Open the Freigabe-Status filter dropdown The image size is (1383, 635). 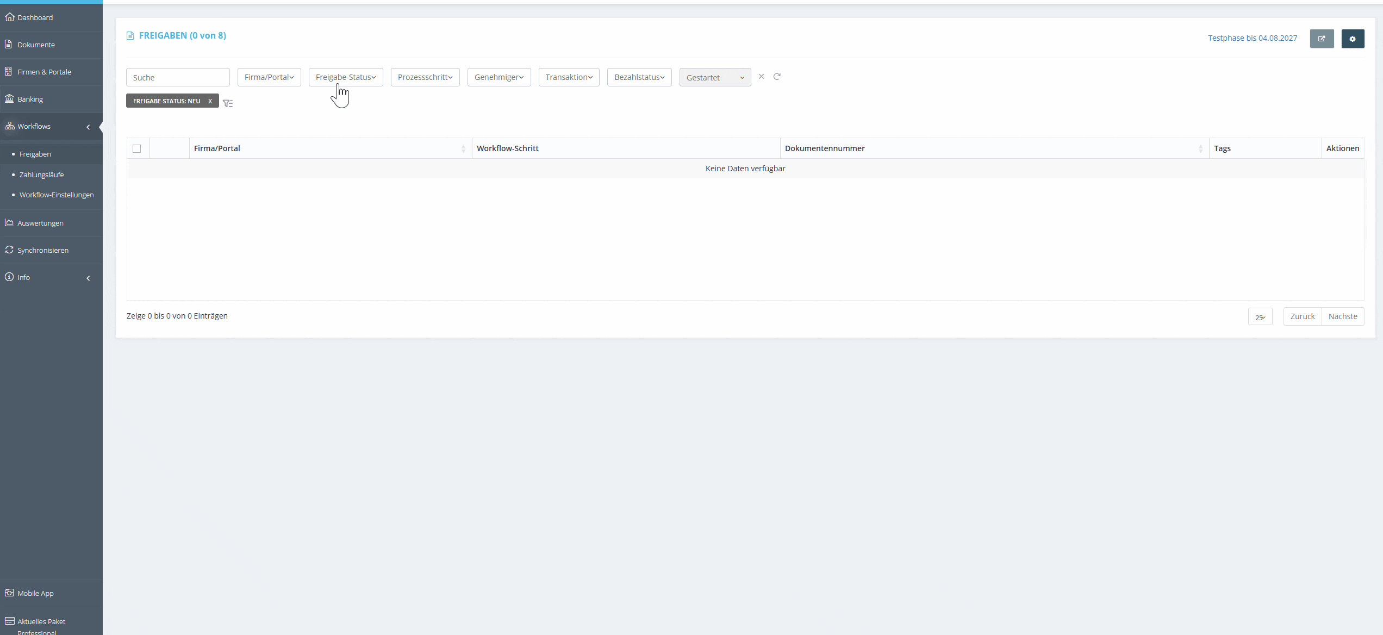pyautogui.click(x=346, y=77)
